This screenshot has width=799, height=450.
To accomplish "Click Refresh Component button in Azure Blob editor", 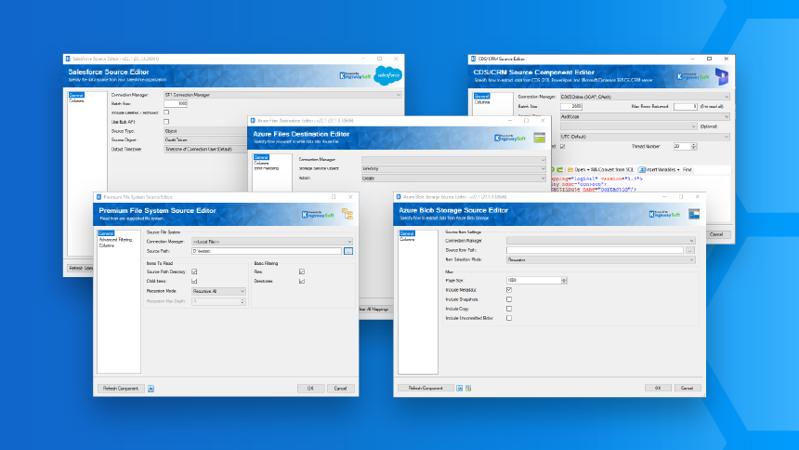I will tap(426, 389).
